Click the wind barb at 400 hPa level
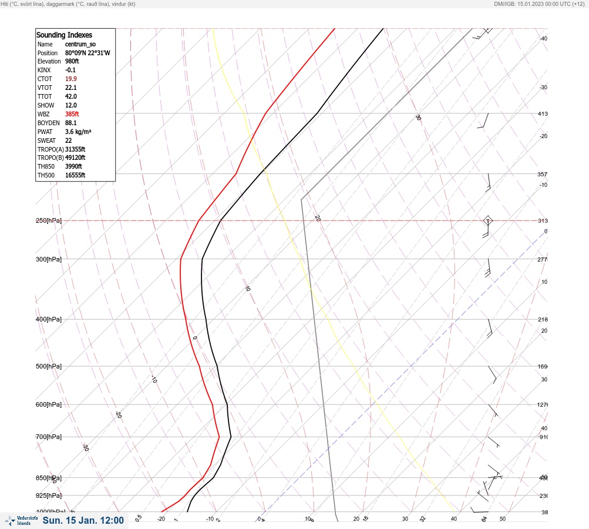Viewport: 589px width, 529px height. coord(490,329)
